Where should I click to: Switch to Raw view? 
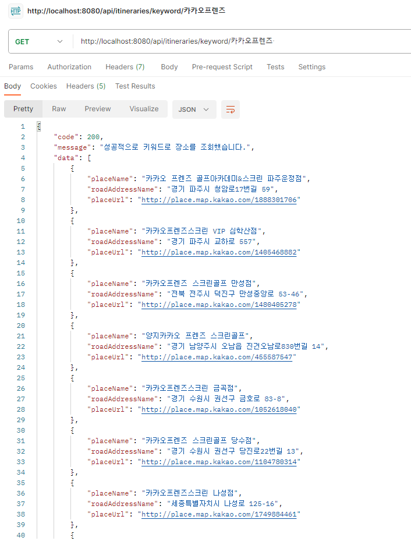coord(59,109)
